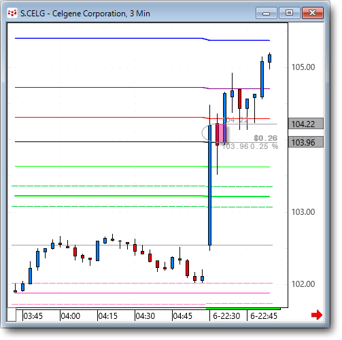Image resolution: width=342 pixels, height=340 pixels.
Task: Click the CQG chart icon in title bar
Action: [x=12, y=13]
